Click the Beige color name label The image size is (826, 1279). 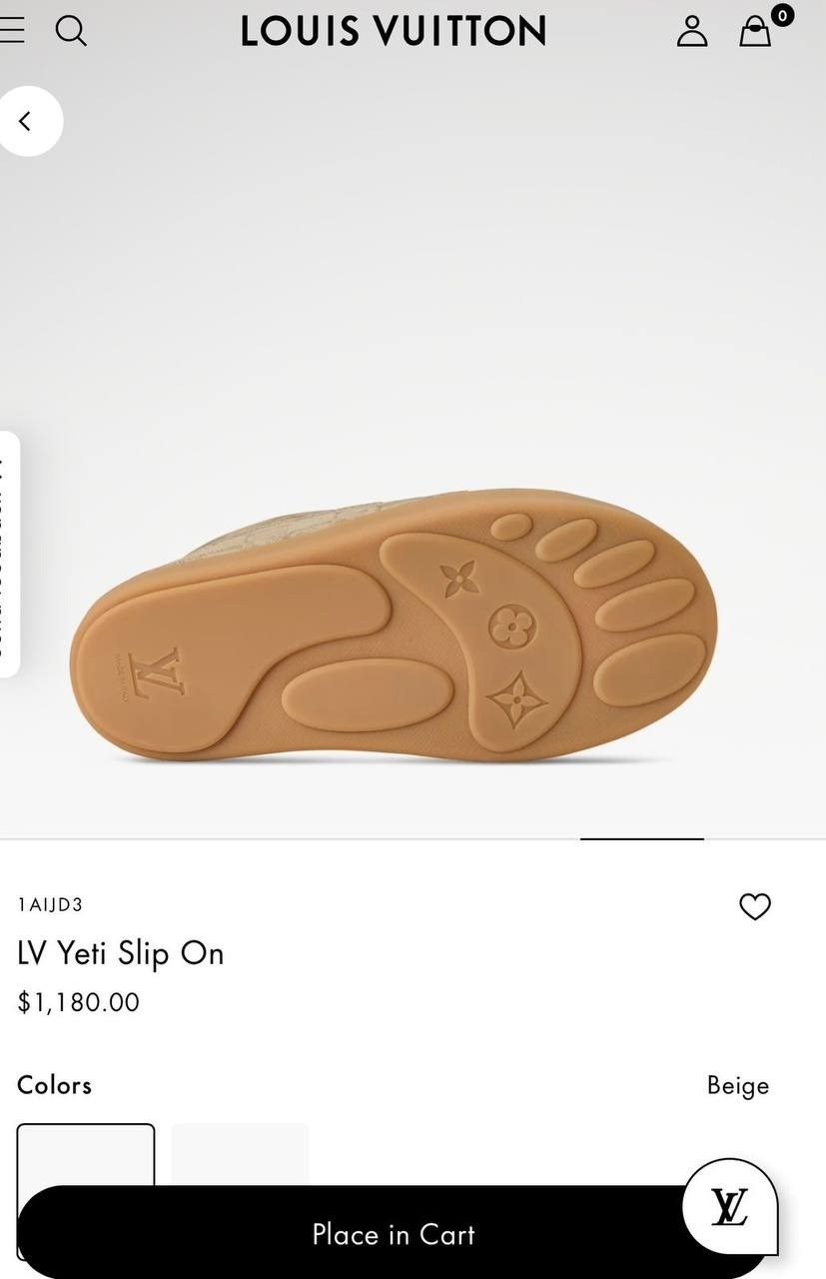tap(738, 1084)
